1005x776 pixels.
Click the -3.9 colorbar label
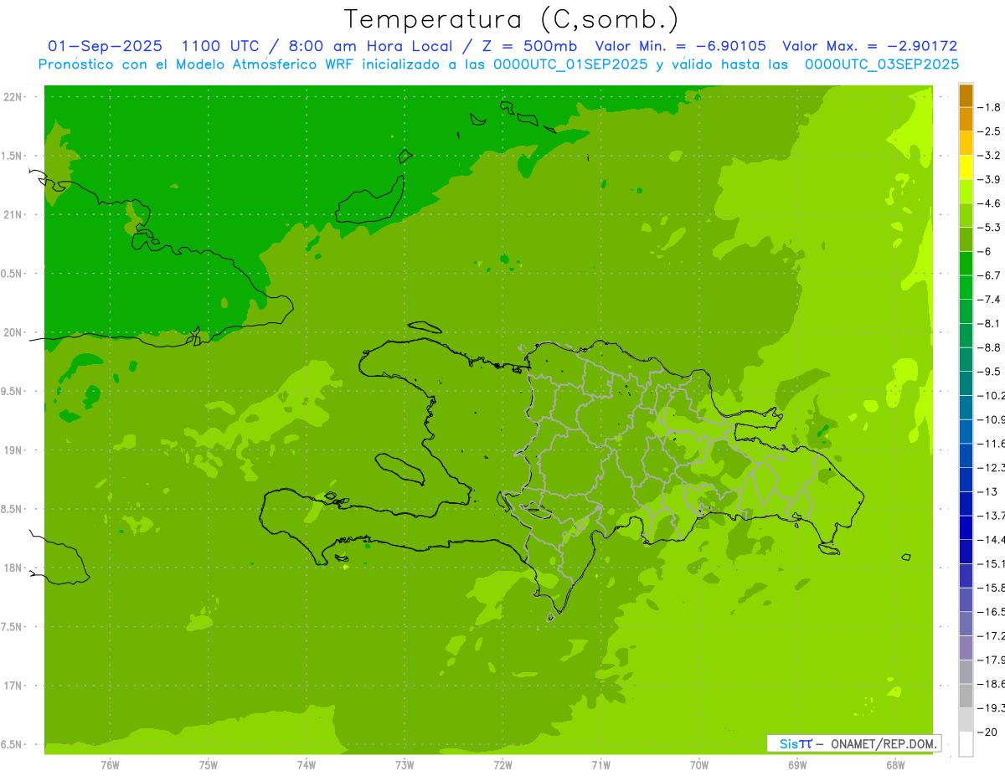990,179
